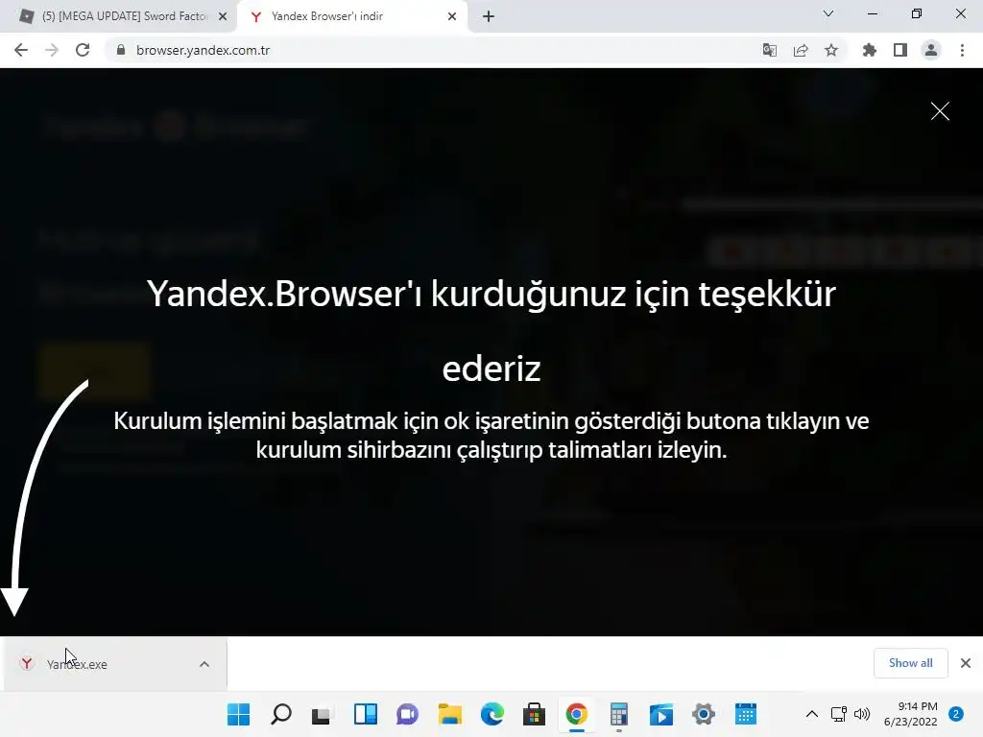Open tab search dropdown chevron
The width and height of the screenshot is (983, 737).
(828, 13)
